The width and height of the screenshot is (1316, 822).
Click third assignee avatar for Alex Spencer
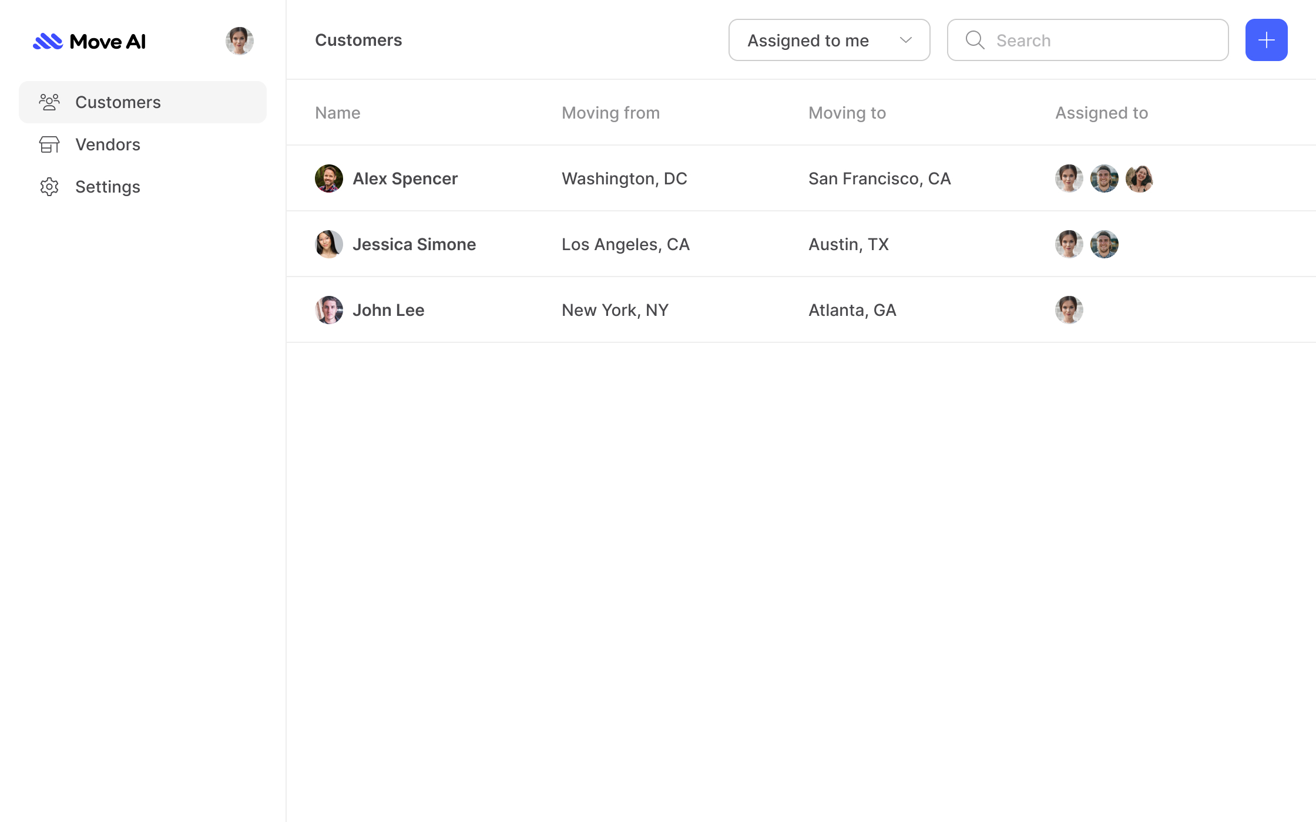pyautogui.click(x=1139, y=178)
